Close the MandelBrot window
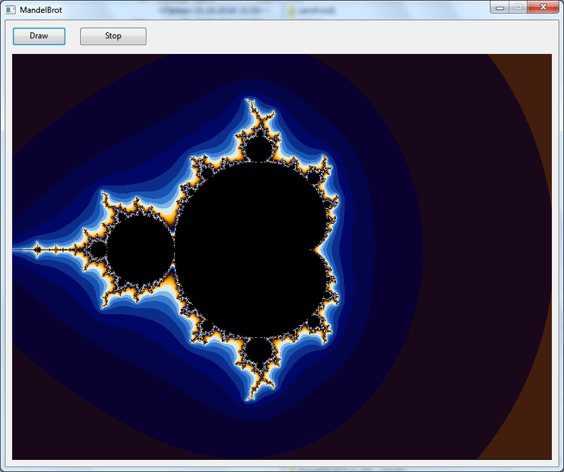This screenshot has width=564, height=472. click(542, 7)
